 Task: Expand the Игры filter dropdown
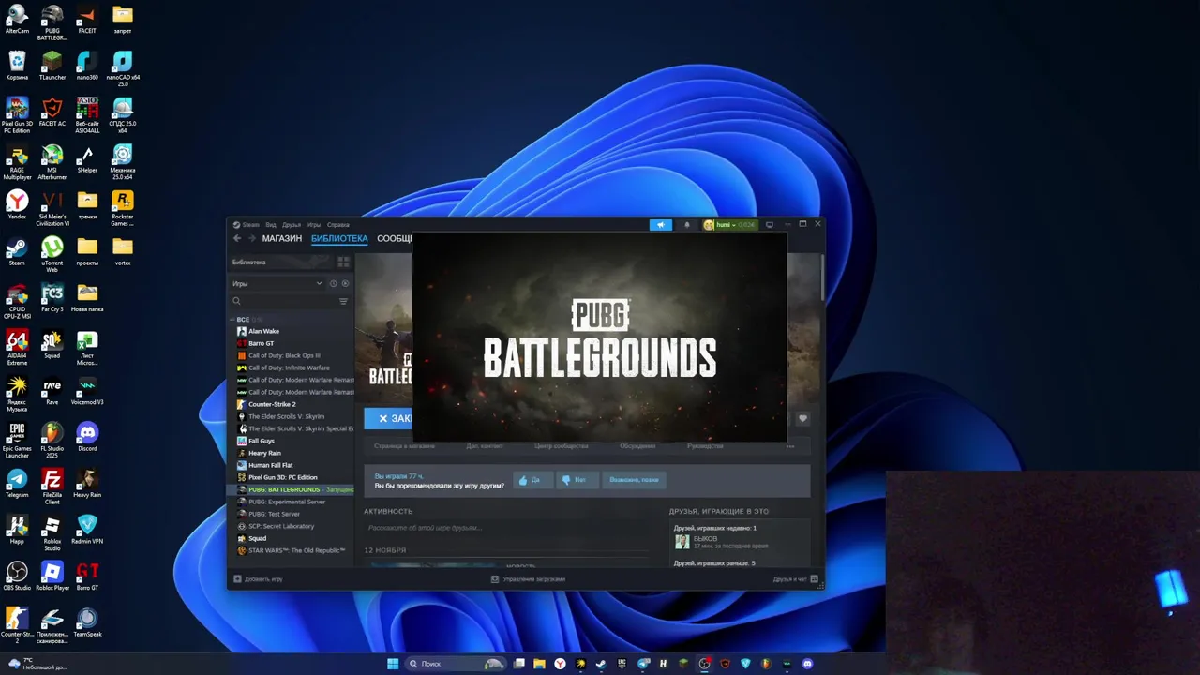coord(277,283)
